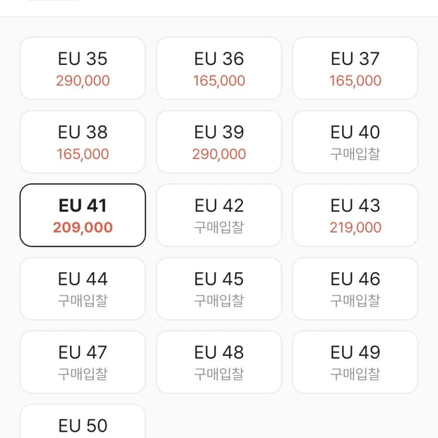Select the EU 43 size option

(355, 215)
